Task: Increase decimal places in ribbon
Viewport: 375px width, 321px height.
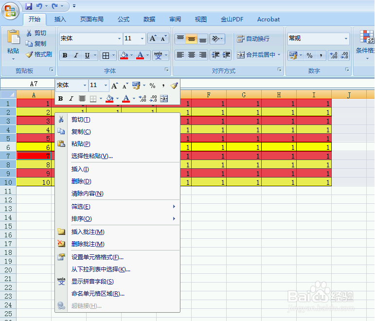Action: [x=333, y=55]
